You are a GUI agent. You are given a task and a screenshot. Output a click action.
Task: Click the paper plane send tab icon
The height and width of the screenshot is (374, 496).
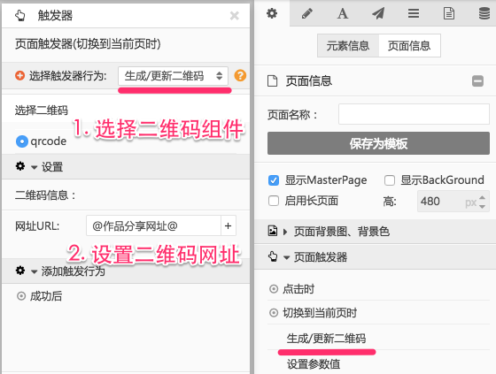[x=378, y=13]
